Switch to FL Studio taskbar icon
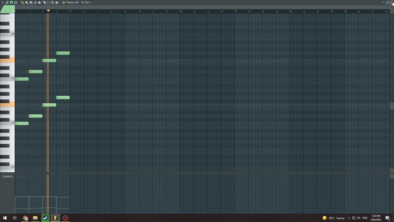Image resolution: width=394 pixels, height=222 pixels. click(x=55, y=218)
